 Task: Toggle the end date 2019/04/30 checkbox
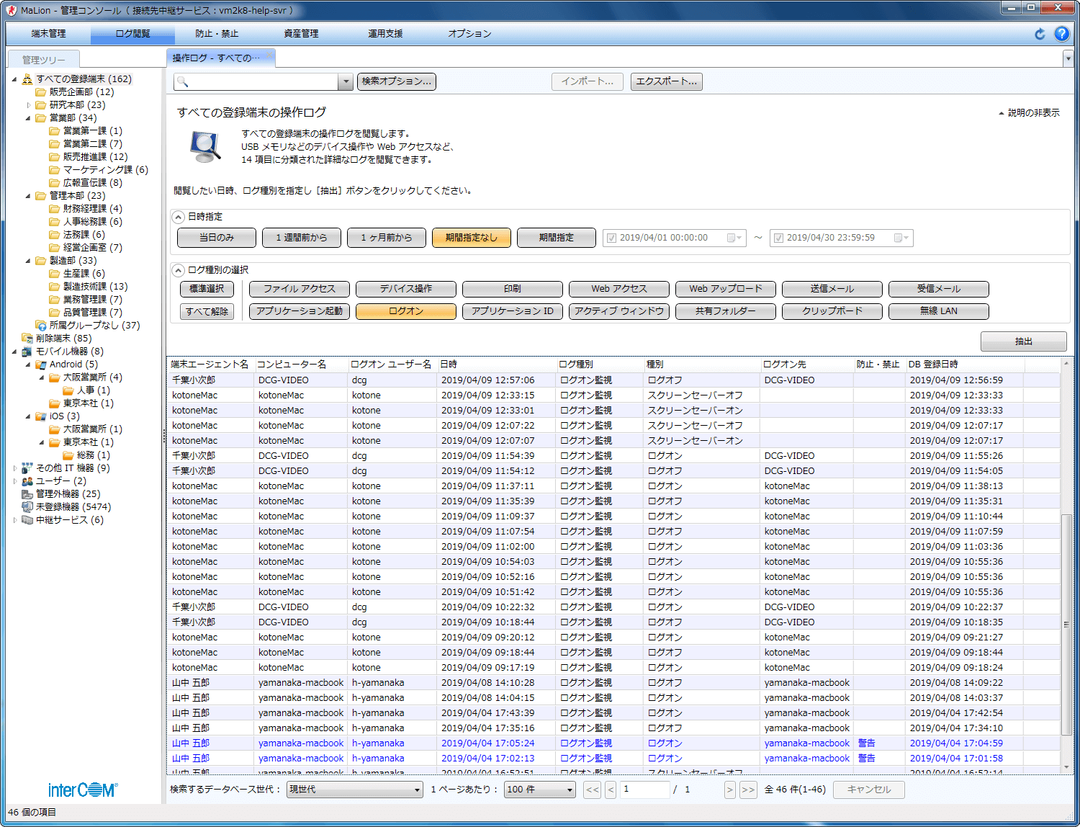(x=778, y=238)
